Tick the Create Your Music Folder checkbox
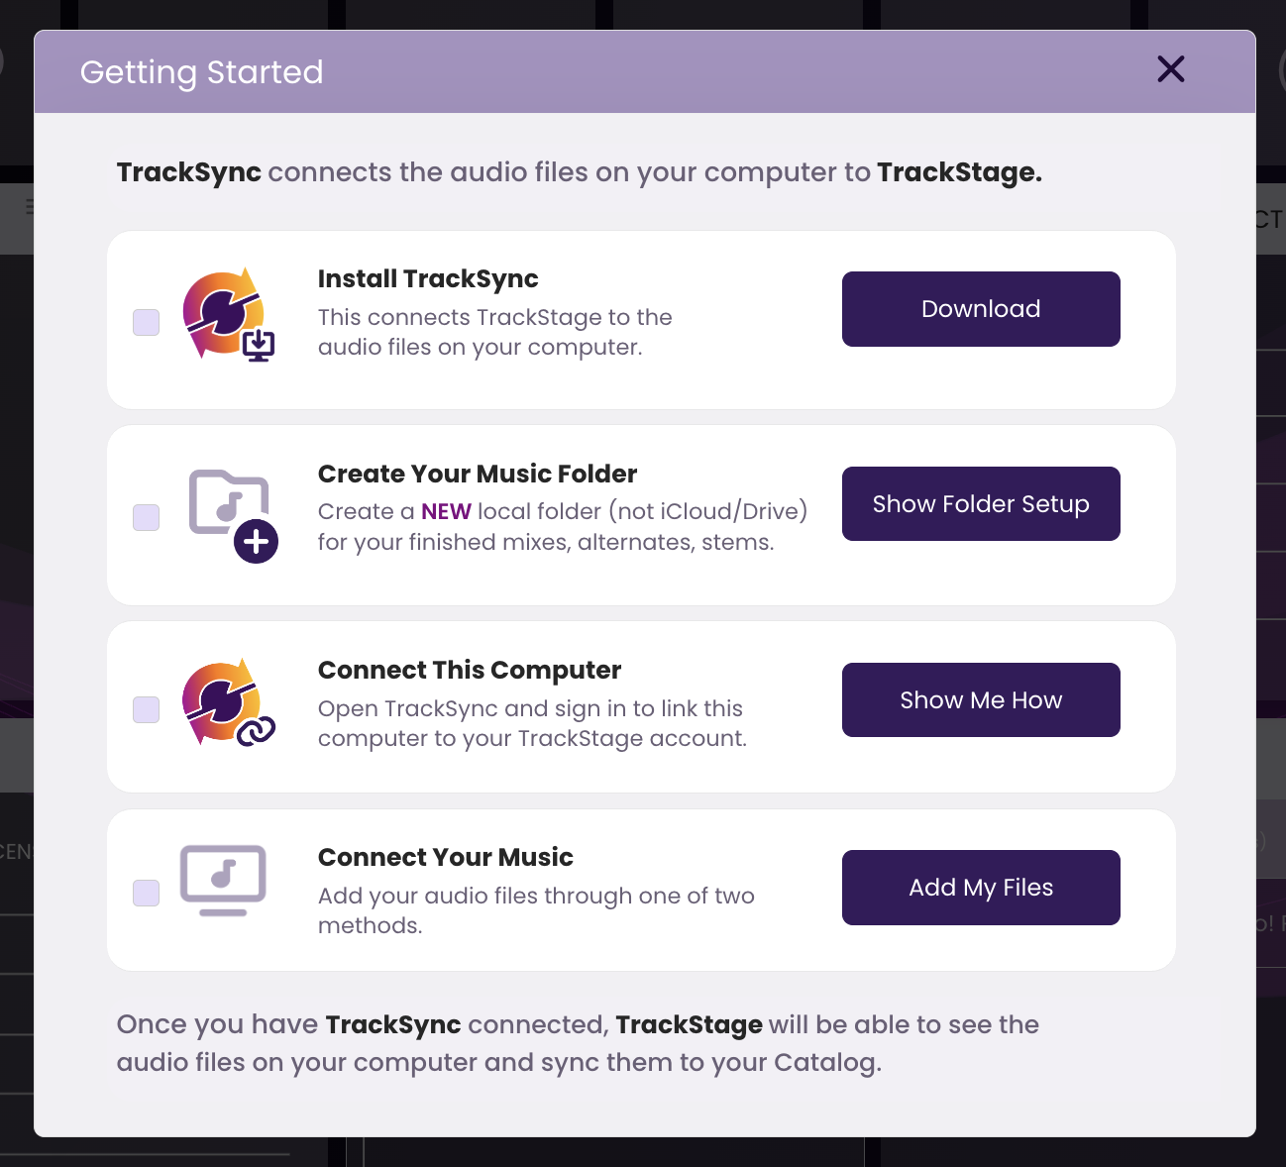Screen dimensions: 1286x1167 click(x=147, y=517)
